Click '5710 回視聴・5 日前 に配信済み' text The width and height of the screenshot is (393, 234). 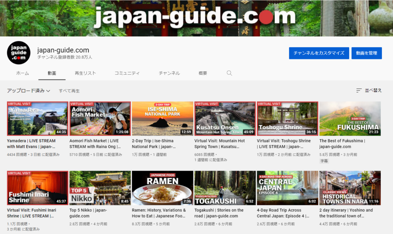pyautogui.click(x=96, y=155)
